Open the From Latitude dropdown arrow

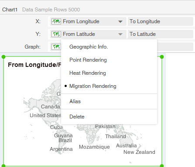click(x=120, y=34)
